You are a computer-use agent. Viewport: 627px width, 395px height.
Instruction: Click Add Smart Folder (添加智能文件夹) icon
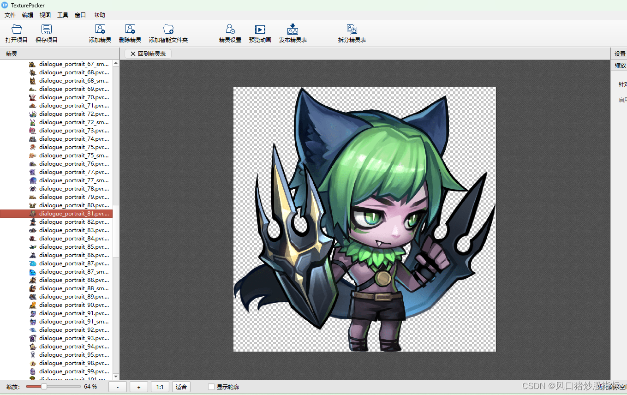click(x=168, y=30)
